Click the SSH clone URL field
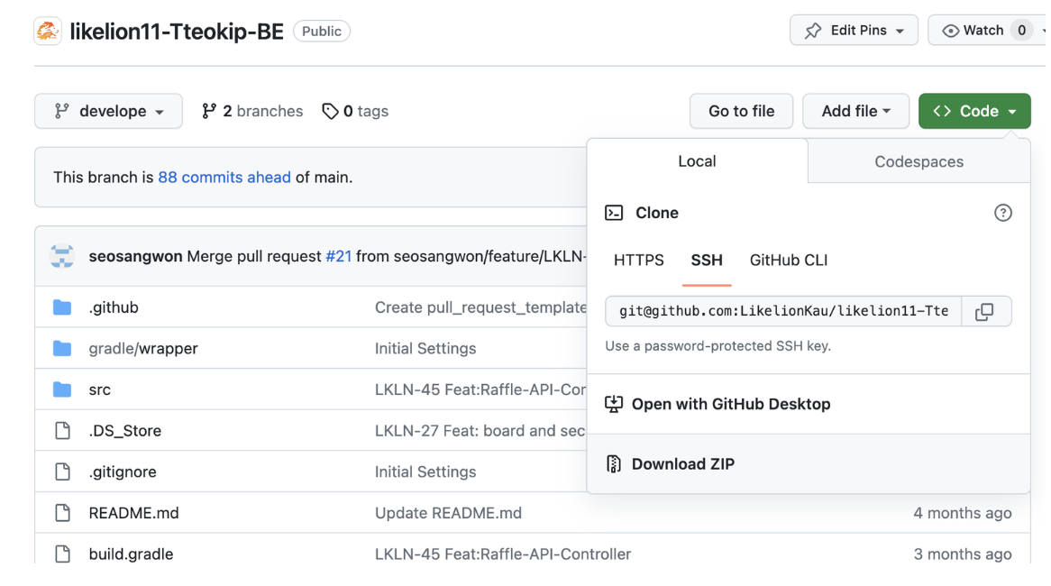1051x586 pixels. click(783, 311)
